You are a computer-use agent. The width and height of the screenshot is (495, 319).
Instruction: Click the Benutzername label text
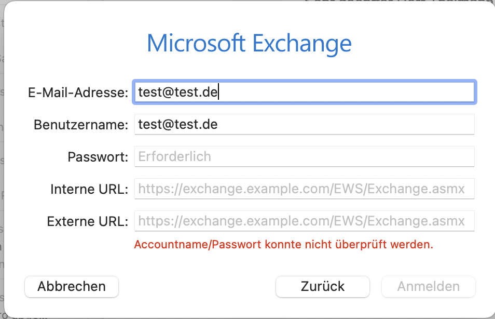click(81, 125)
